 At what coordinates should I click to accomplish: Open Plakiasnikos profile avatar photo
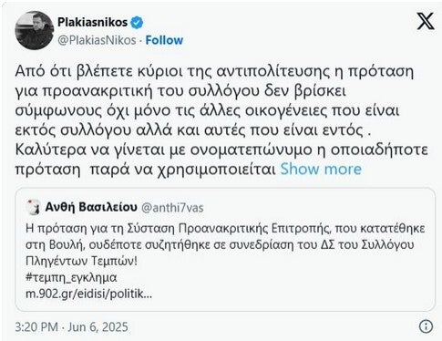pyautogui.click(x=35, y=30)
